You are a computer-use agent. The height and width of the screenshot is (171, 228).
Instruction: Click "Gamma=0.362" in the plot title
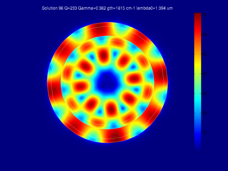(x=92, y=8)
